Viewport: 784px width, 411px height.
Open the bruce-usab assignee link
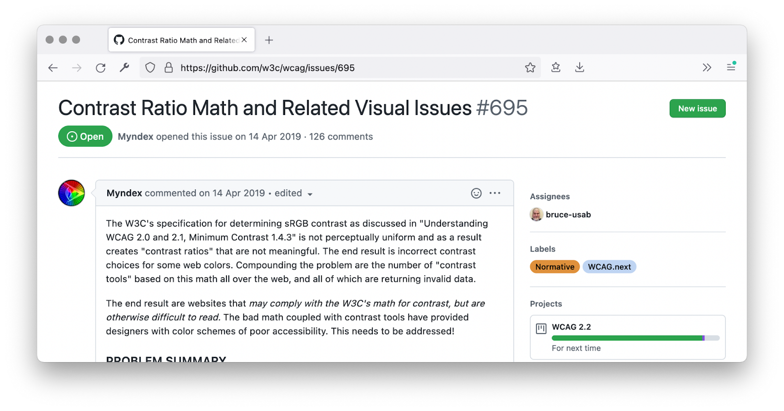568,215
